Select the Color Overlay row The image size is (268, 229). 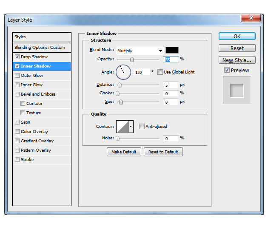click(42, 132)
